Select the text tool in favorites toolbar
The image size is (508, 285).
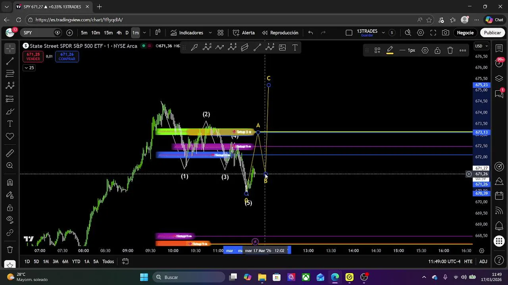(x=295, y=47)
